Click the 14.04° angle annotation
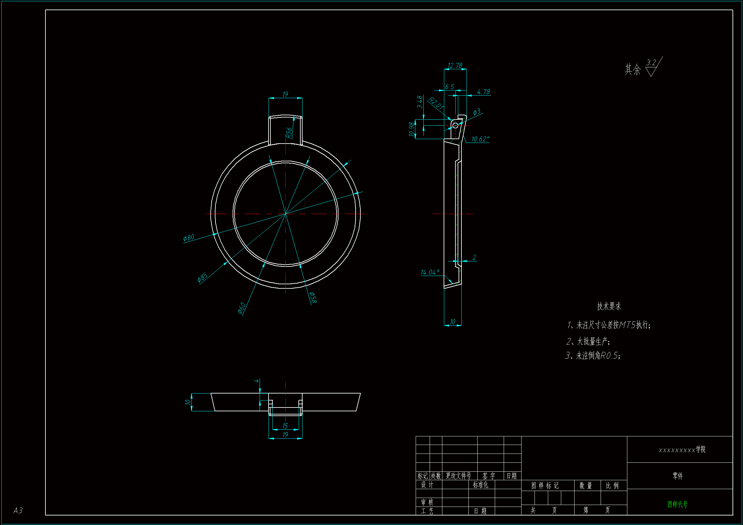The width and height of the screenshot is (743, 525). point(430,273)
